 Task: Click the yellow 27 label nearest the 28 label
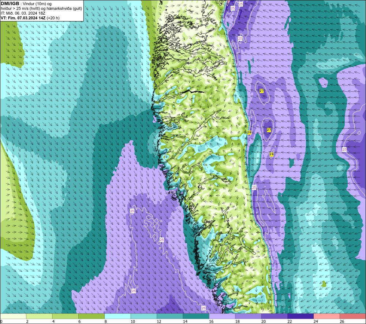point(269,130)
